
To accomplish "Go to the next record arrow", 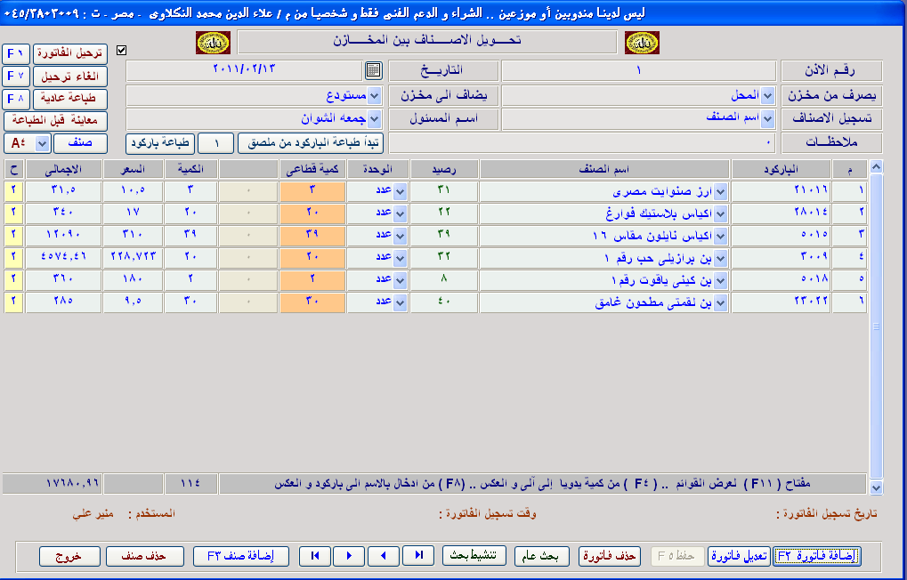I will [349, 556].
